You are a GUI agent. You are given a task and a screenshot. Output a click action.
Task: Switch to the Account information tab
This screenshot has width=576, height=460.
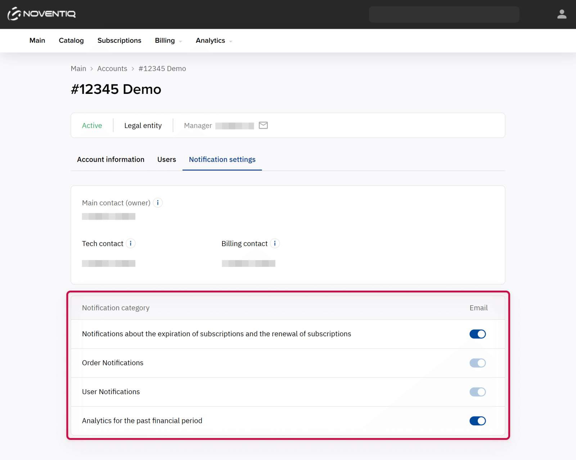tap(111, 160)
